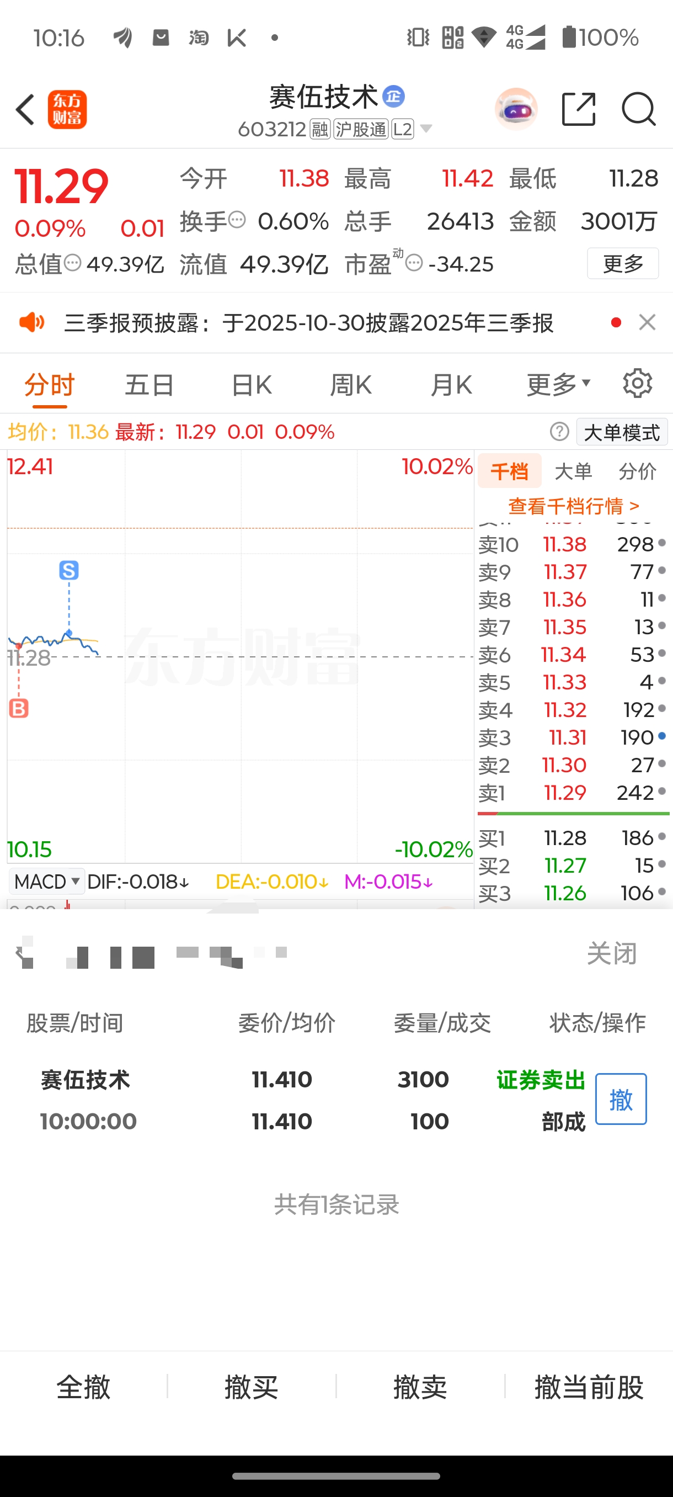Tap 全撤 to cancel all orders
Viewport: 673px width, 1497px height.
(83, 1388)
